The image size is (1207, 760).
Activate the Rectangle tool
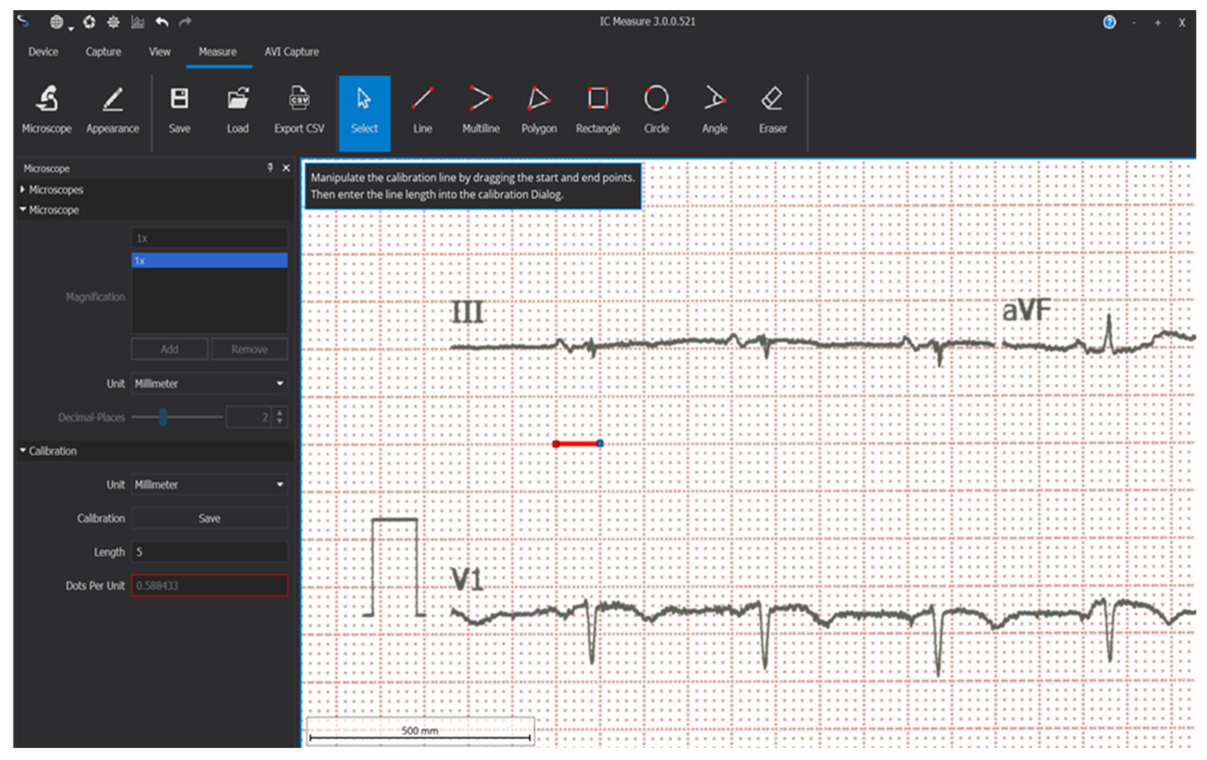pyautogui.click(x=597, y=109)
